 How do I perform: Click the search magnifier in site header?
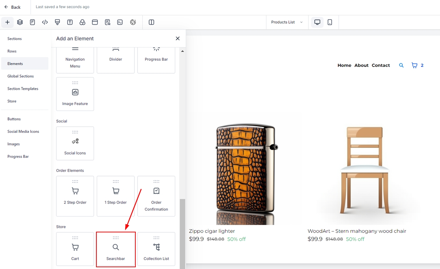401,65
